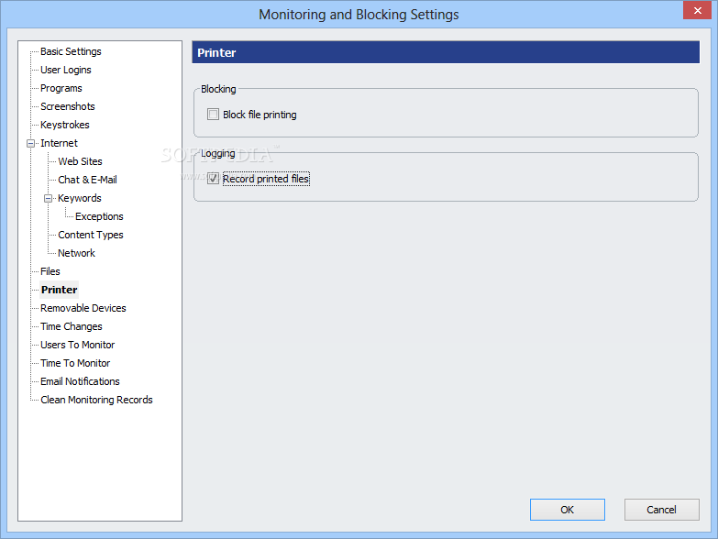The height and width of the screenshot is (539, 718).
Task: Open Network settings page
Action: click(x=76, y=253)
